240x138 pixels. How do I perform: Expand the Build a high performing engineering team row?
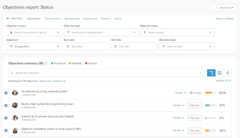click(6, 105)
